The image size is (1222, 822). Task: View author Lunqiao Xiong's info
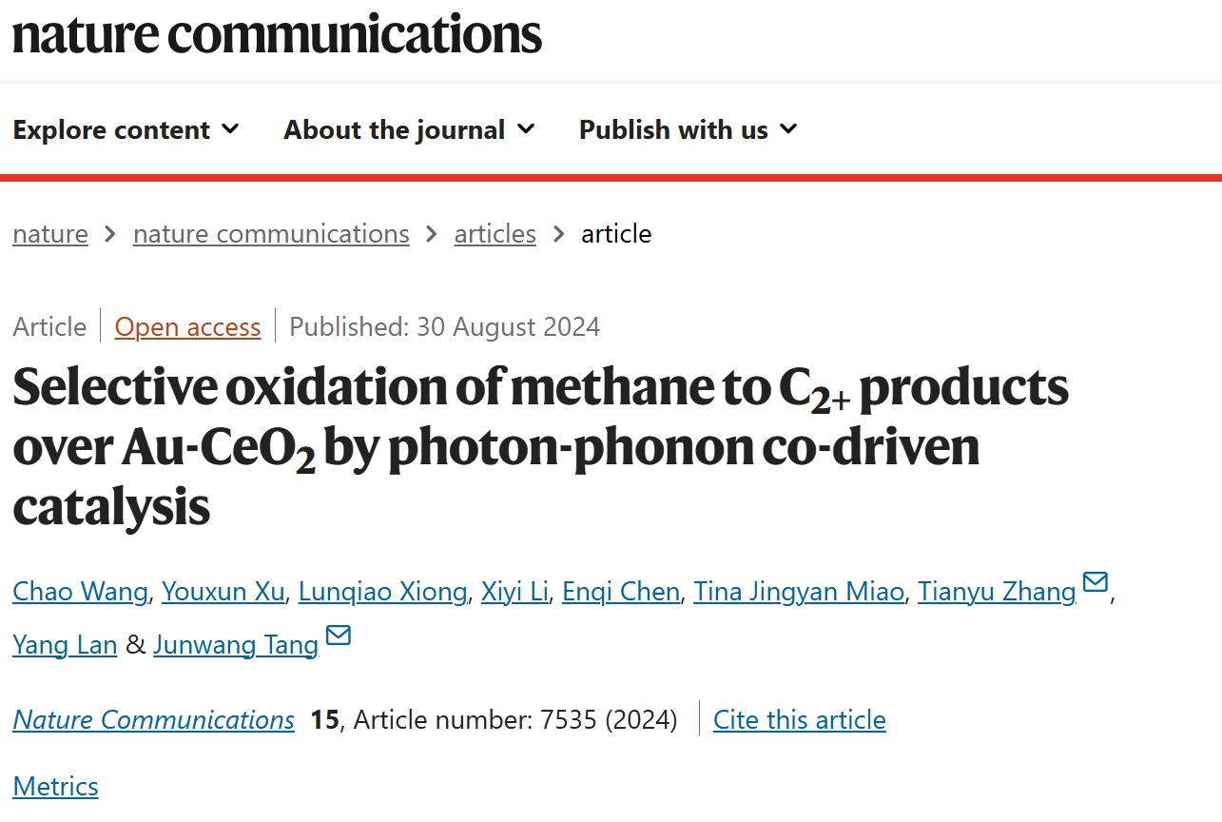[x=382, y=592]
